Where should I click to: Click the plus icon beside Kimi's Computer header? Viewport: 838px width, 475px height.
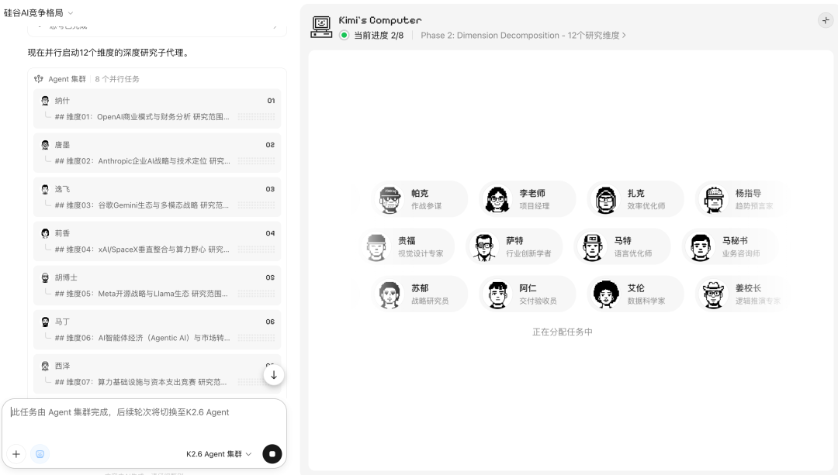(825, 21)
